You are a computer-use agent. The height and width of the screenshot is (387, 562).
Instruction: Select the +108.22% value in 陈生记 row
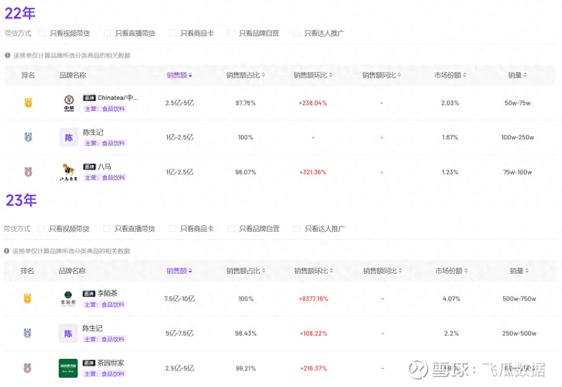(313, 333)
